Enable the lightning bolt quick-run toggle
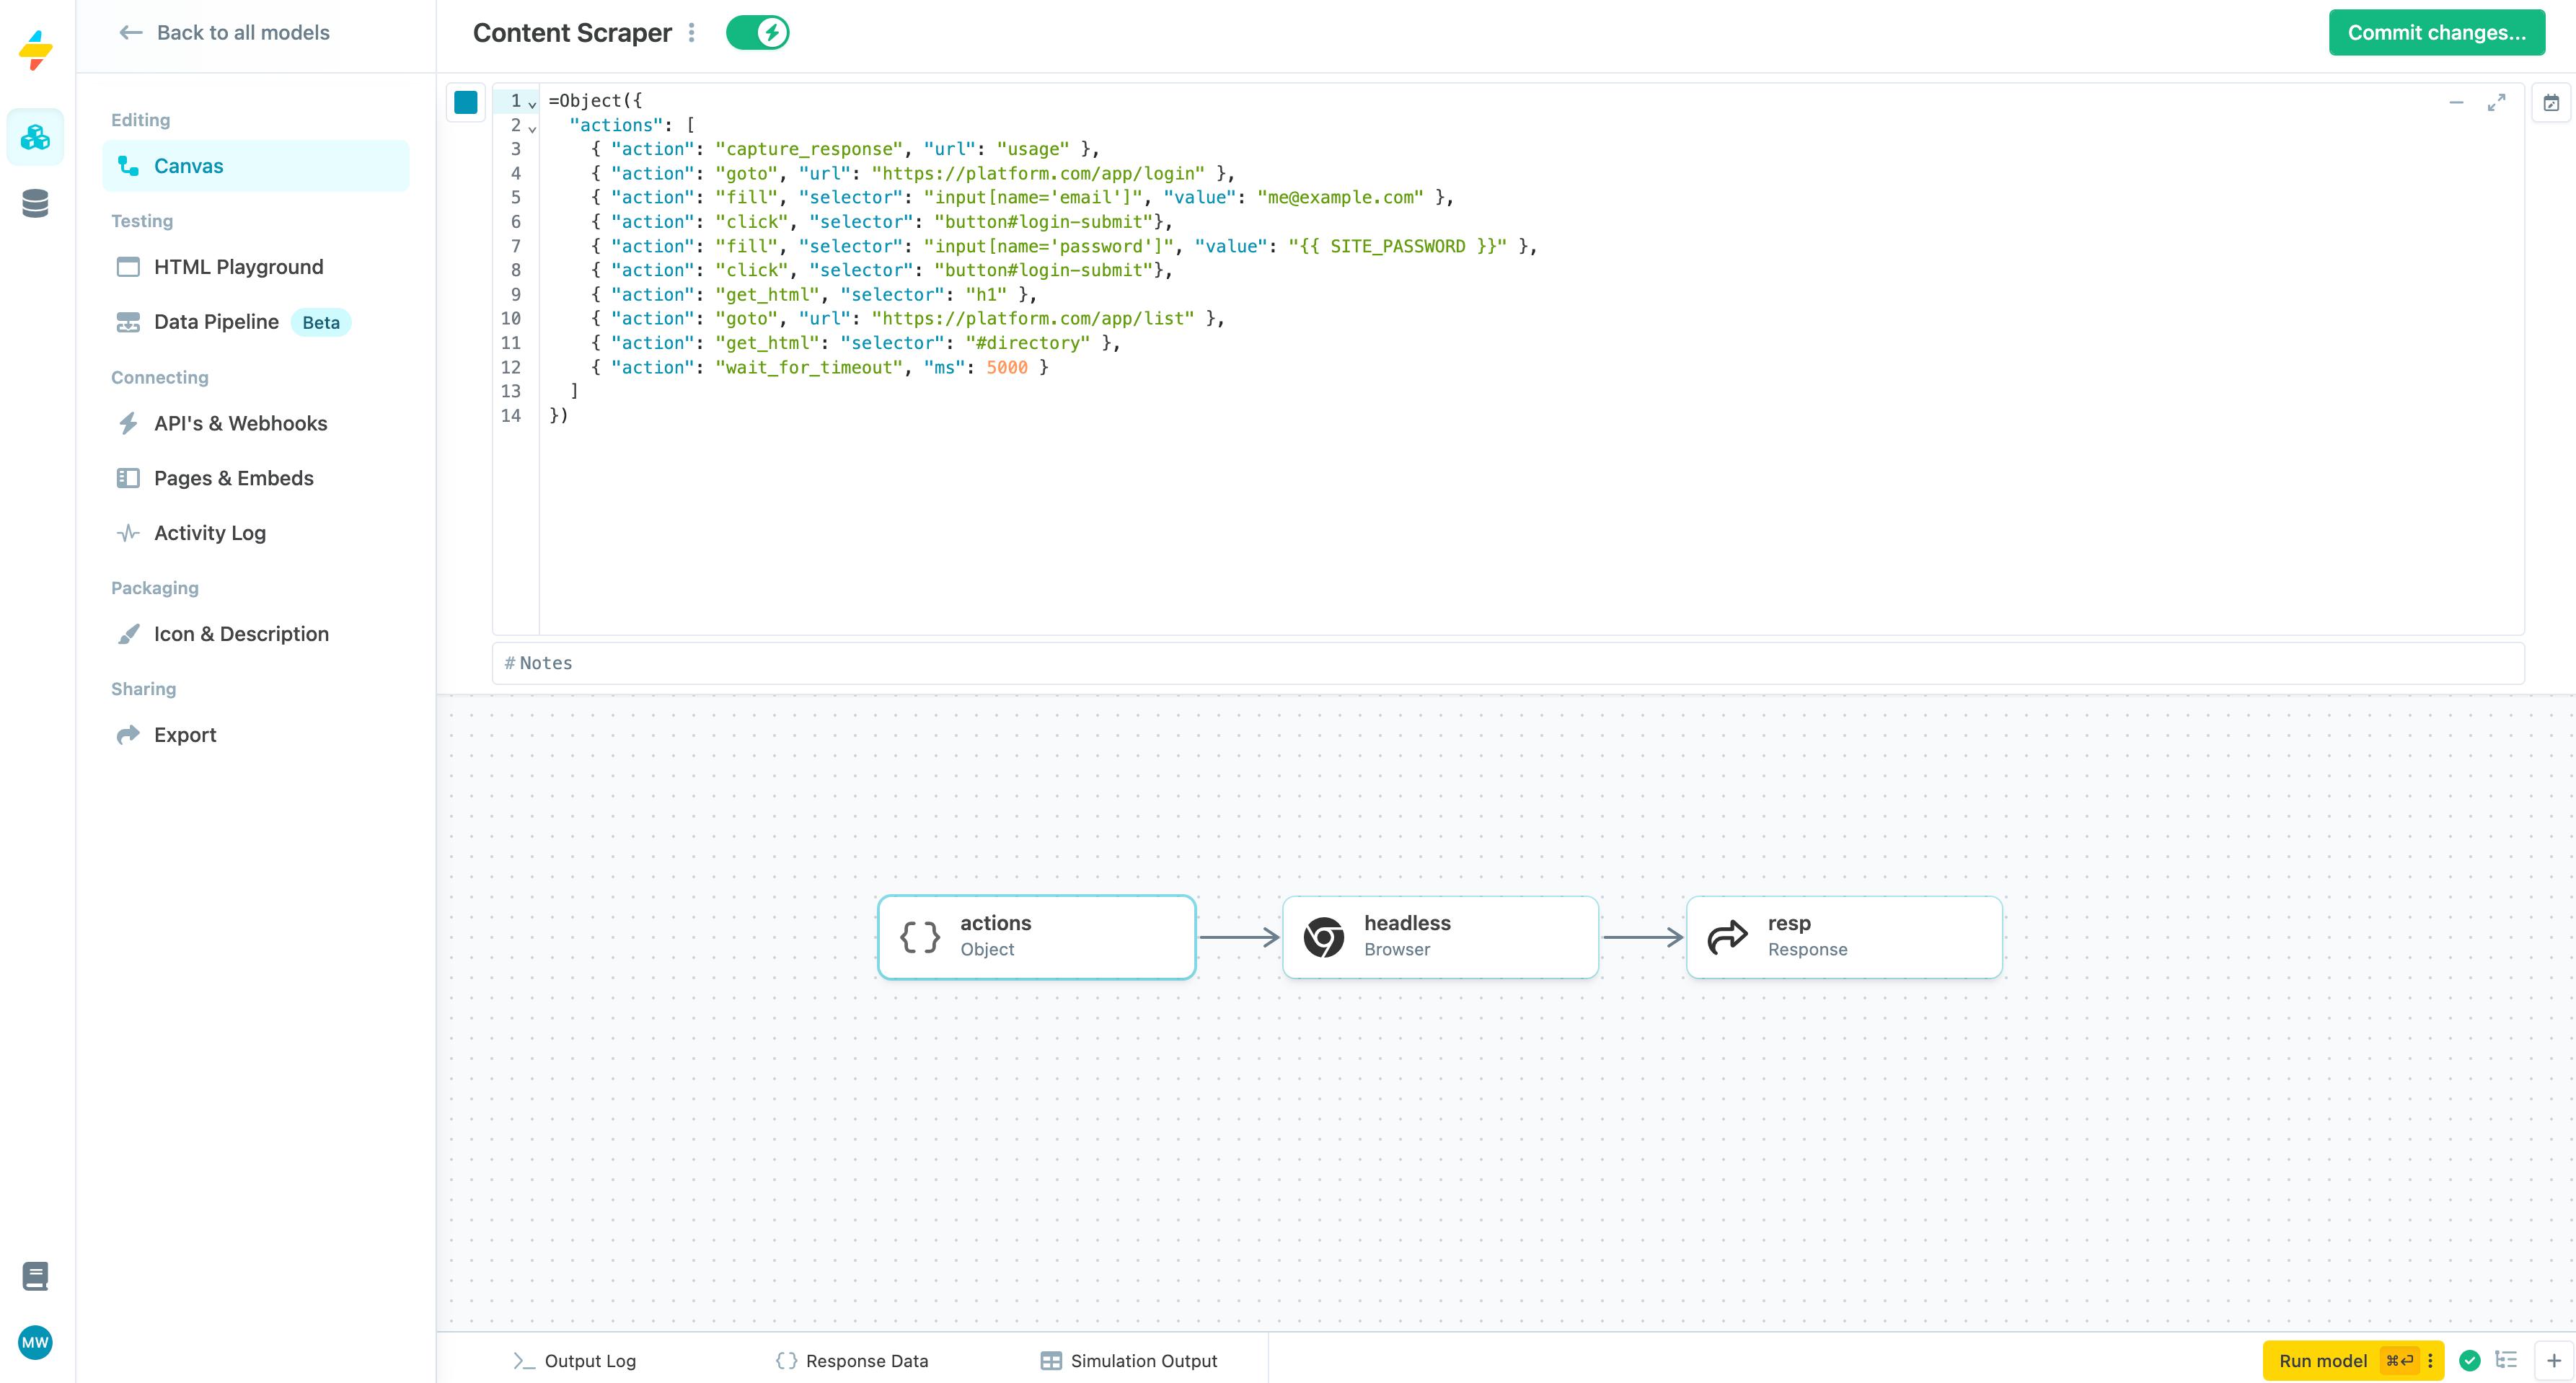 point(760,32)
